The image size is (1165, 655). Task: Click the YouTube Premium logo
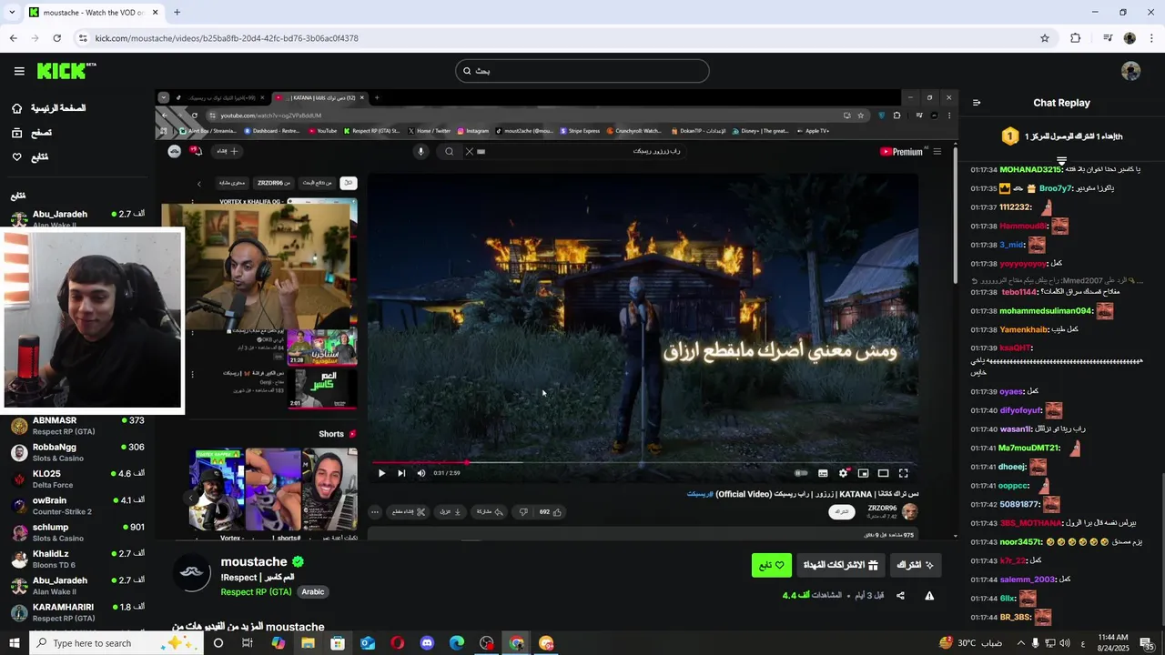coord(901,152)
